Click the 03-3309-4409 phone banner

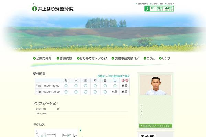[159, 9]
